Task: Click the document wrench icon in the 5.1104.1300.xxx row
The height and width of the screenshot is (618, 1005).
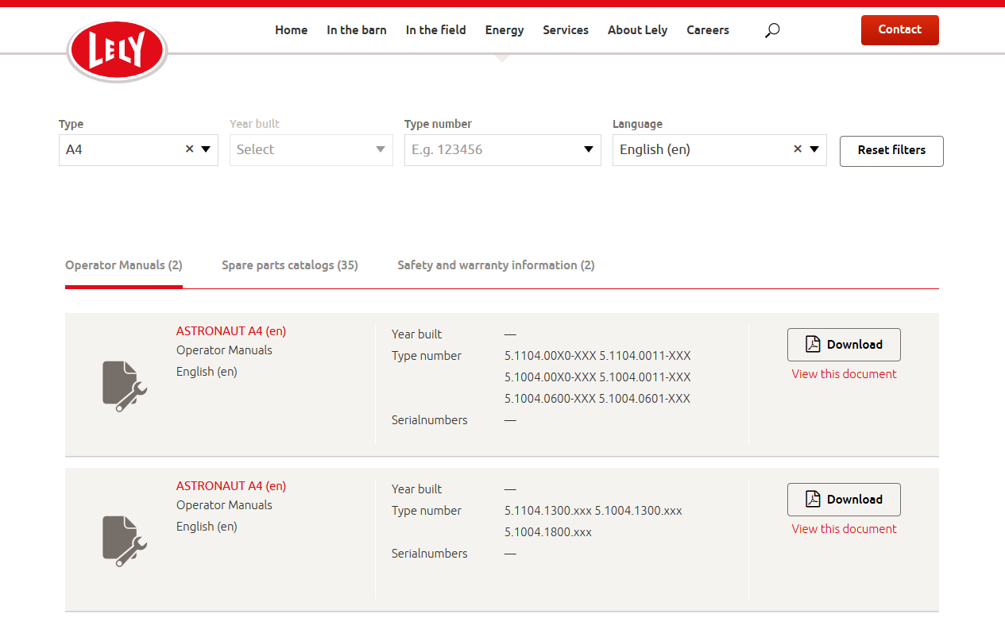Action: click(125, 541)
